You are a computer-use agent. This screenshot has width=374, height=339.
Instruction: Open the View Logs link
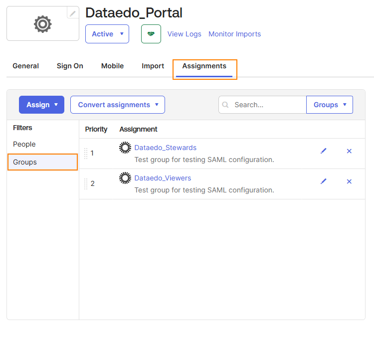[184, 34]
